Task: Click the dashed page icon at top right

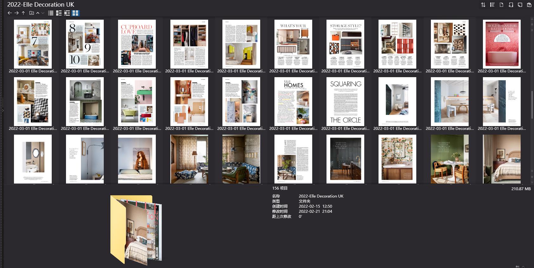Action: pos(501,5)
